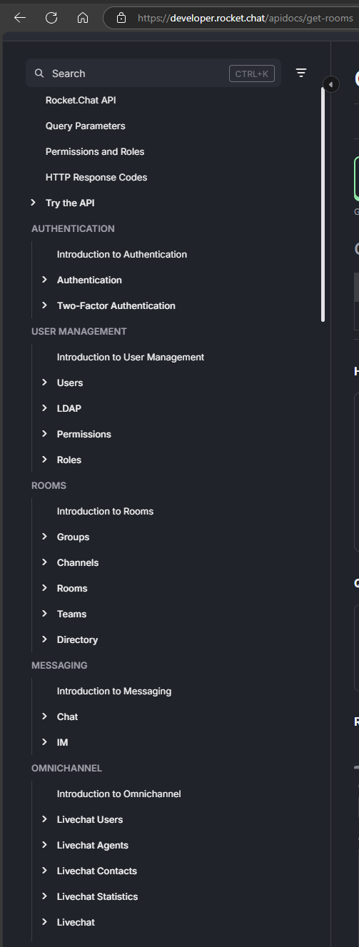Expand the Try the API chevron
359x947 pixels.
(34, 203)
